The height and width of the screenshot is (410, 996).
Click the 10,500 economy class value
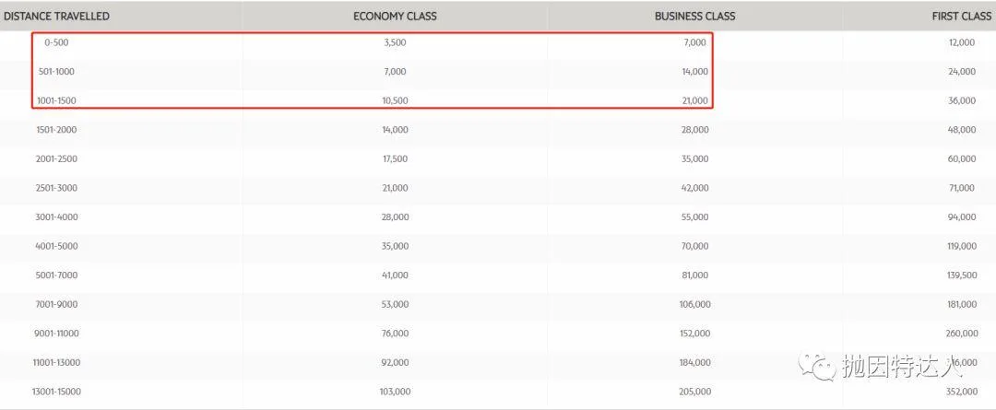pyautogui.click(x=394, y=100)
